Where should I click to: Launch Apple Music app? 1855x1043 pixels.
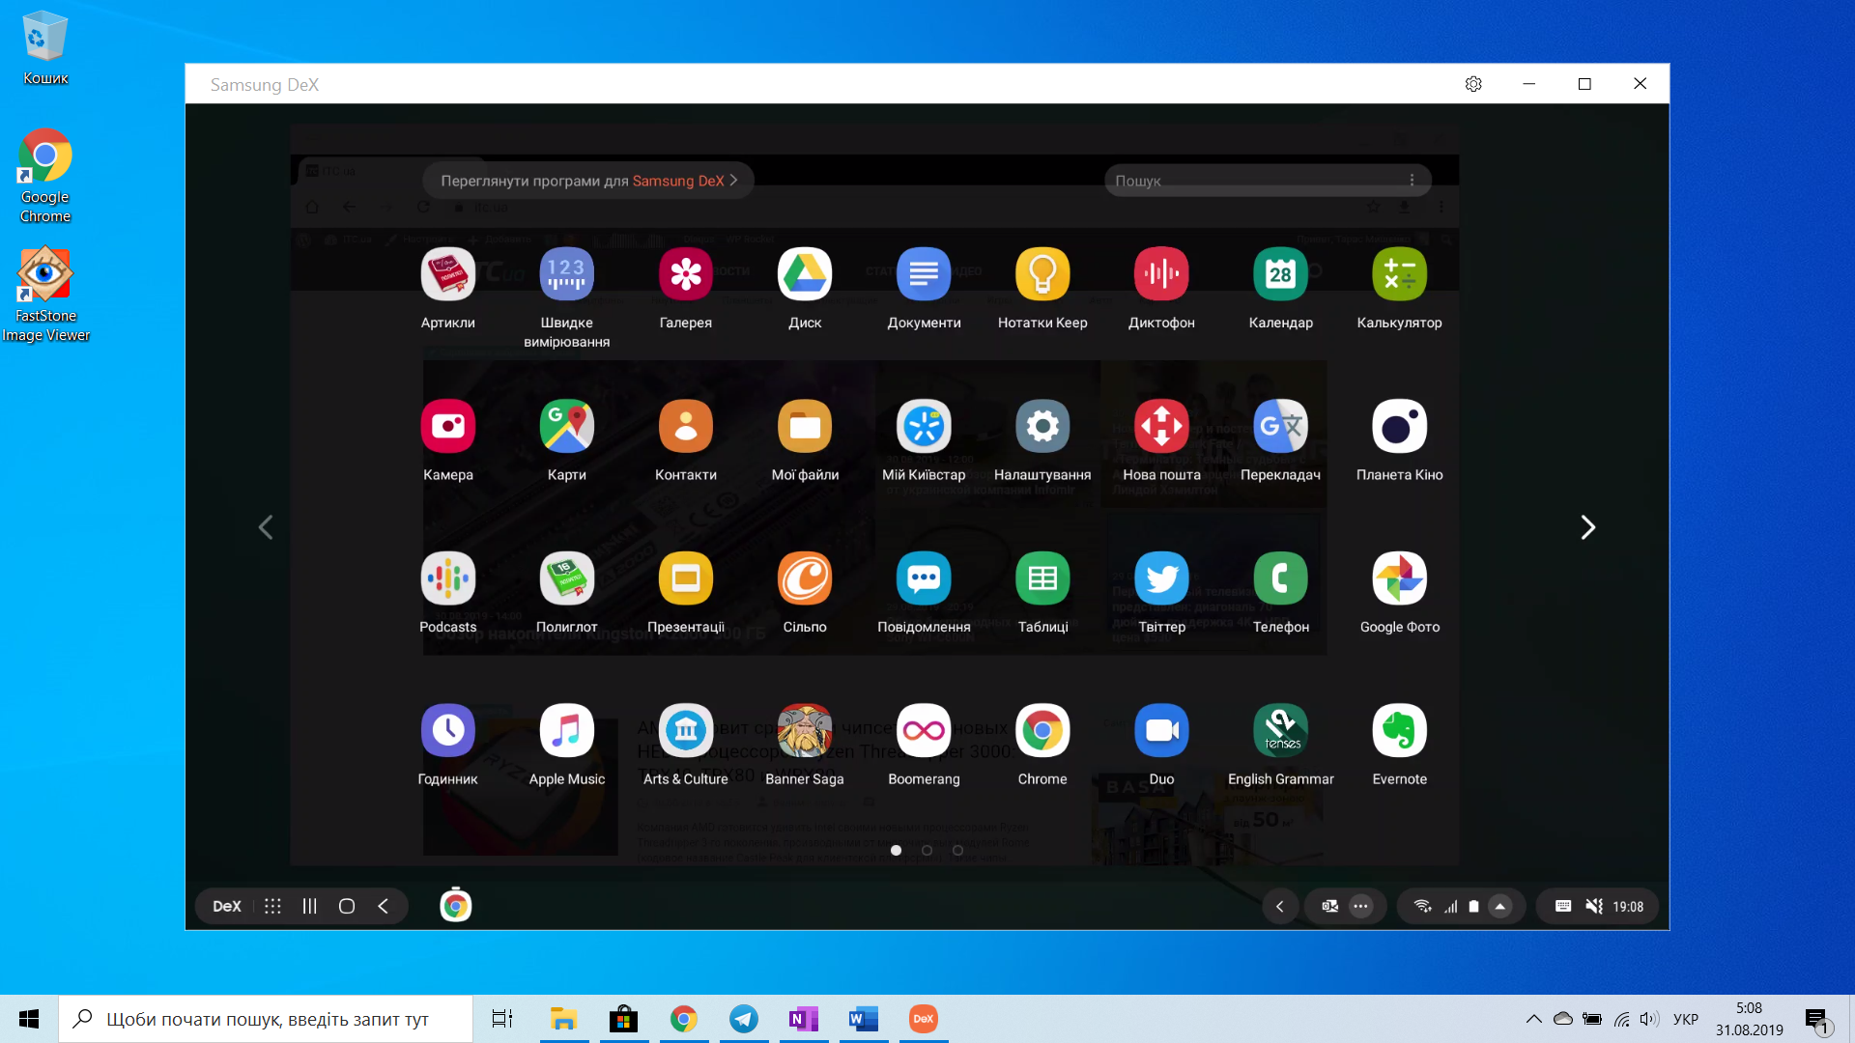pyautogui.click(x=566, y=730)
